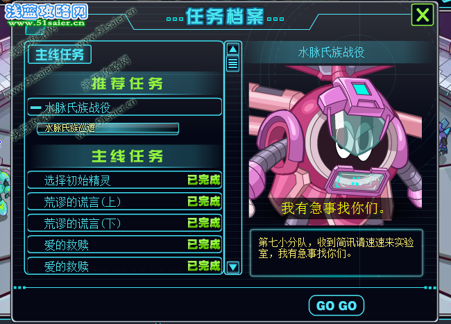Screen dimensions: 451x324
Task: Click the 水脉氏族战役 title above portrait
Action: pos(331,53)
